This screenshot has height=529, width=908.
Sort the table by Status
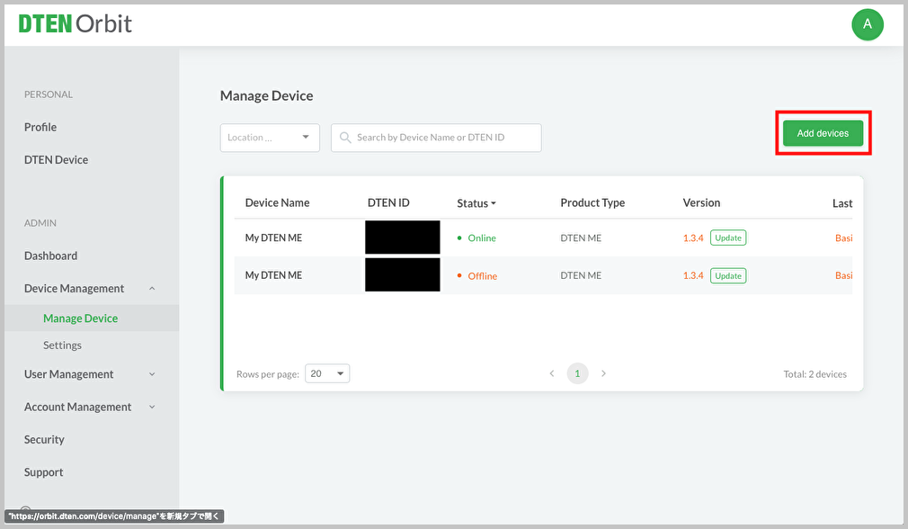(476, 202)
